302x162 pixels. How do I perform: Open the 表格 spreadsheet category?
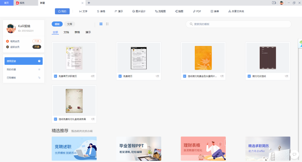point(101,11)
